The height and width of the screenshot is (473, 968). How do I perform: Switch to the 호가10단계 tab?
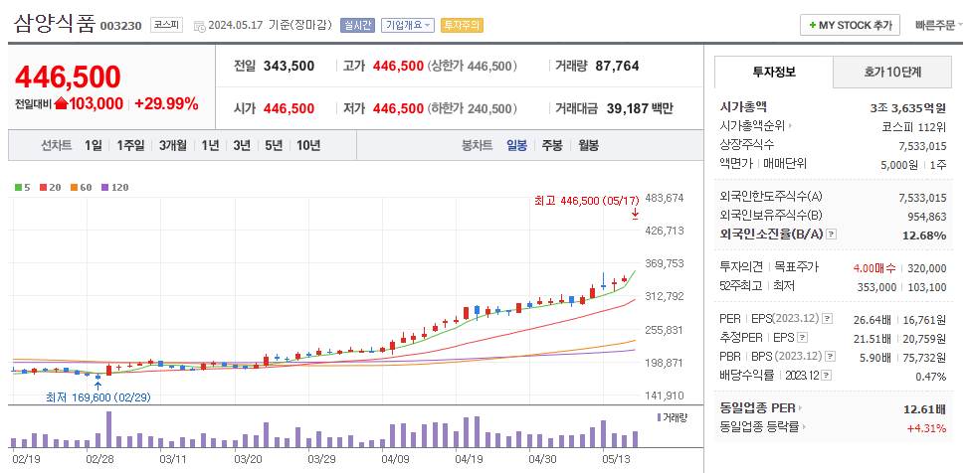(x=892, y=72)
